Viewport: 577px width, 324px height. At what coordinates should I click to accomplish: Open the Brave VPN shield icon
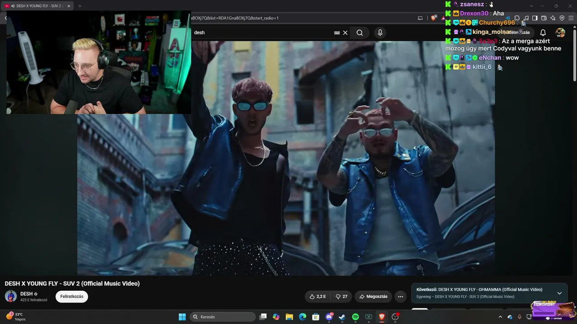point(562,18)
